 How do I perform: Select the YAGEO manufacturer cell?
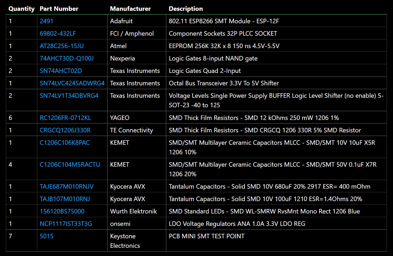click(x=136, y=118)
